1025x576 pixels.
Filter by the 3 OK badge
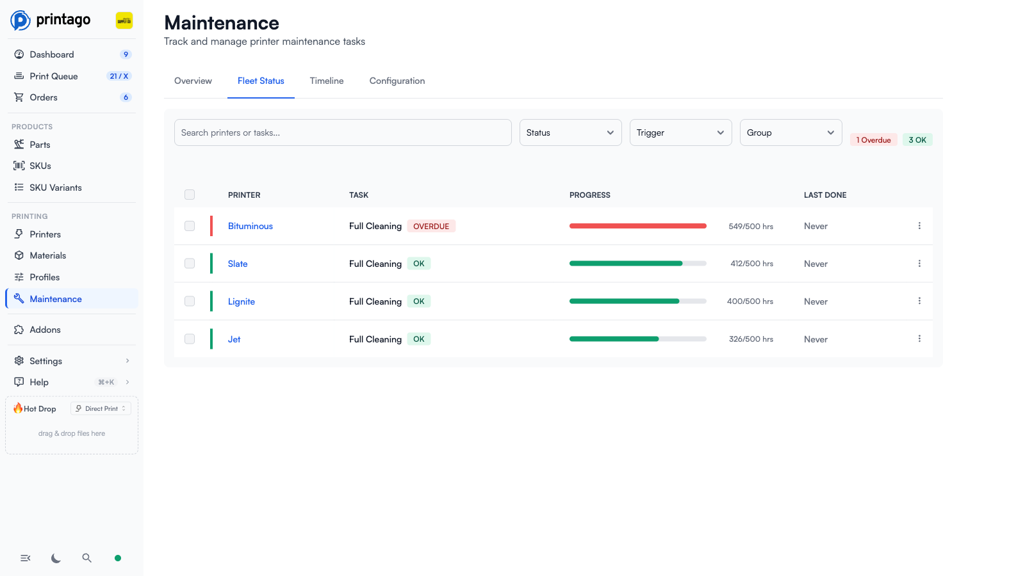(917, 140)
